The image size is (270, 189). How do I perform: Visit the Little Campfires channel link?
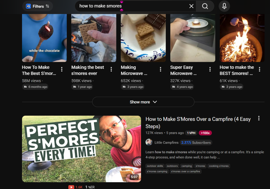[166, 143]
